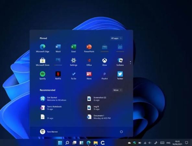Screen dimensions: 192x146
Task: Click the battery status tray icon
Action: point(140,143)
